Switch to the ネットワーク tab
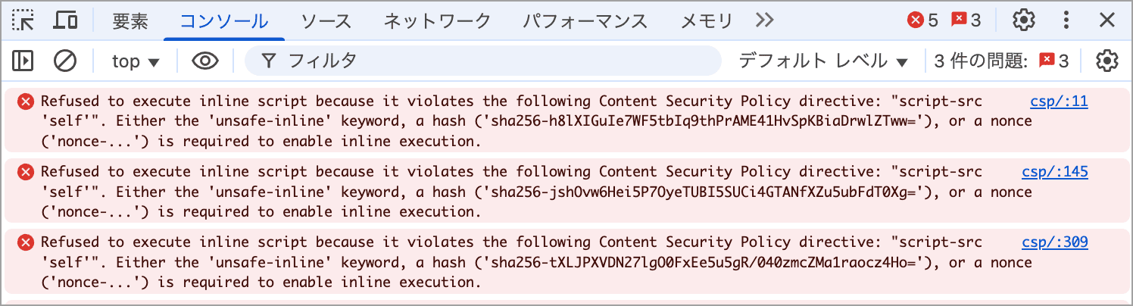1133x306 pixels. click(437, 21)
